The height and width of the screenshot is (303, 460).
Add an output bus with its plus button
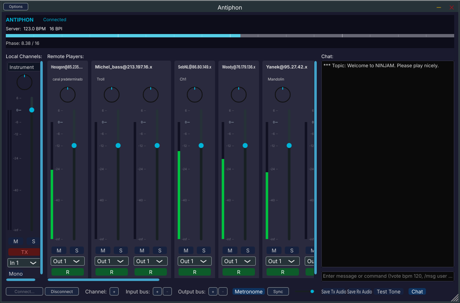click(213, 291)
